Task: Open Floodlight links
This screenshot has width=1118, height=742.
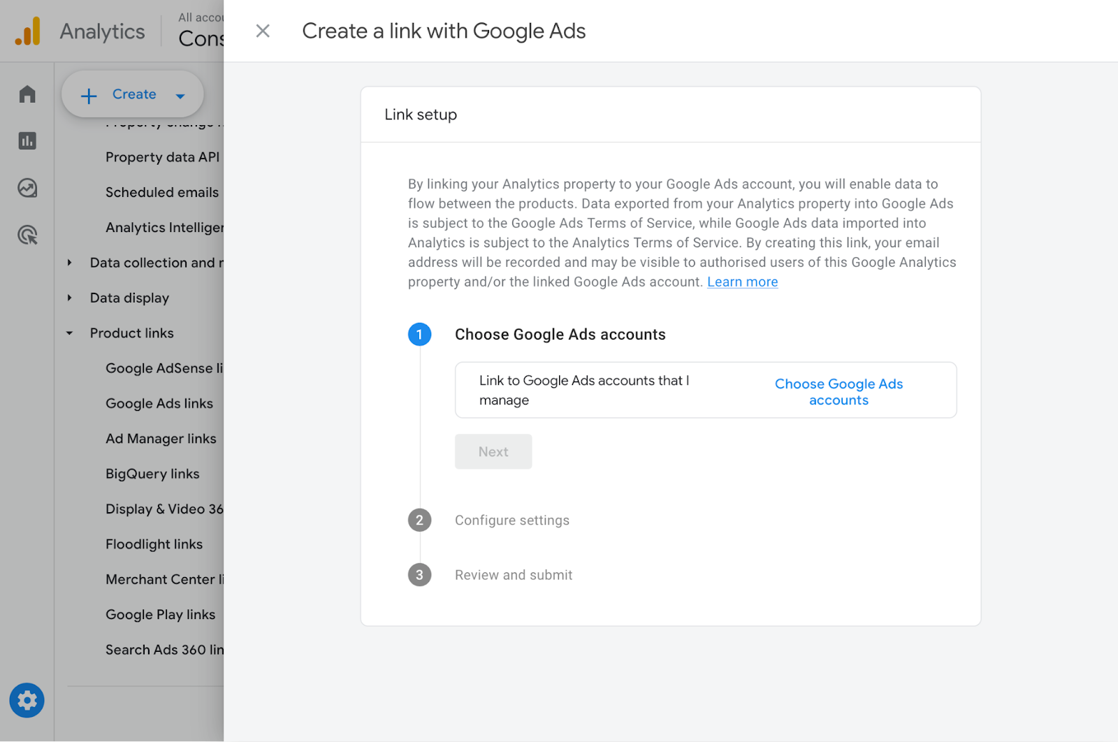Action: pyautogui.click(x=154, y=544)
